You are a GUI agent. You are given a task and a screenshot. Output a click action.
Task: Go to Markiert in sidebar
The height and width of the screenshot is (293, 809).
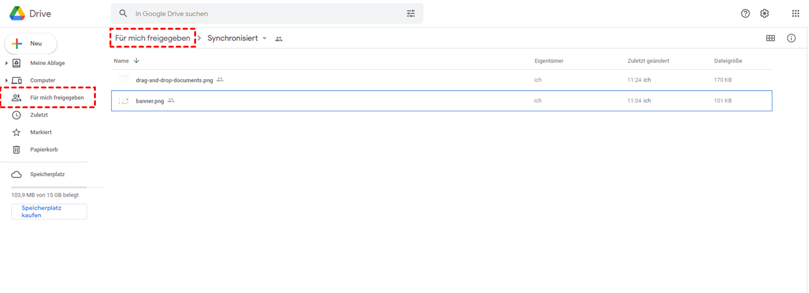pos(41,132)
